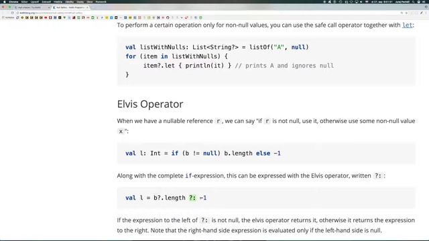Click code line 'val l = b?.length ?: -1'
Image resolution: width=429 pixels, height=241 pixels.
pyautogui.click(x=166, y=198)
